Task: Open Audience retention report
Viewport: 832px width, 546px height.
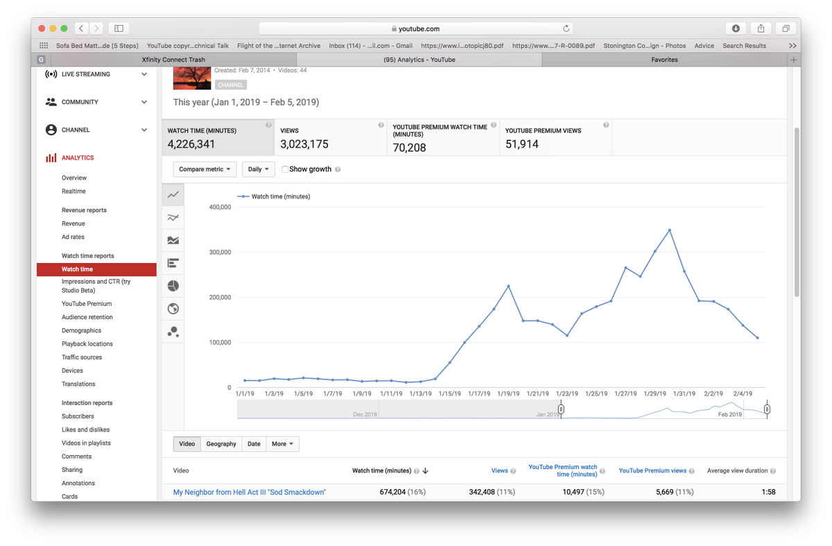Action: 87,317
